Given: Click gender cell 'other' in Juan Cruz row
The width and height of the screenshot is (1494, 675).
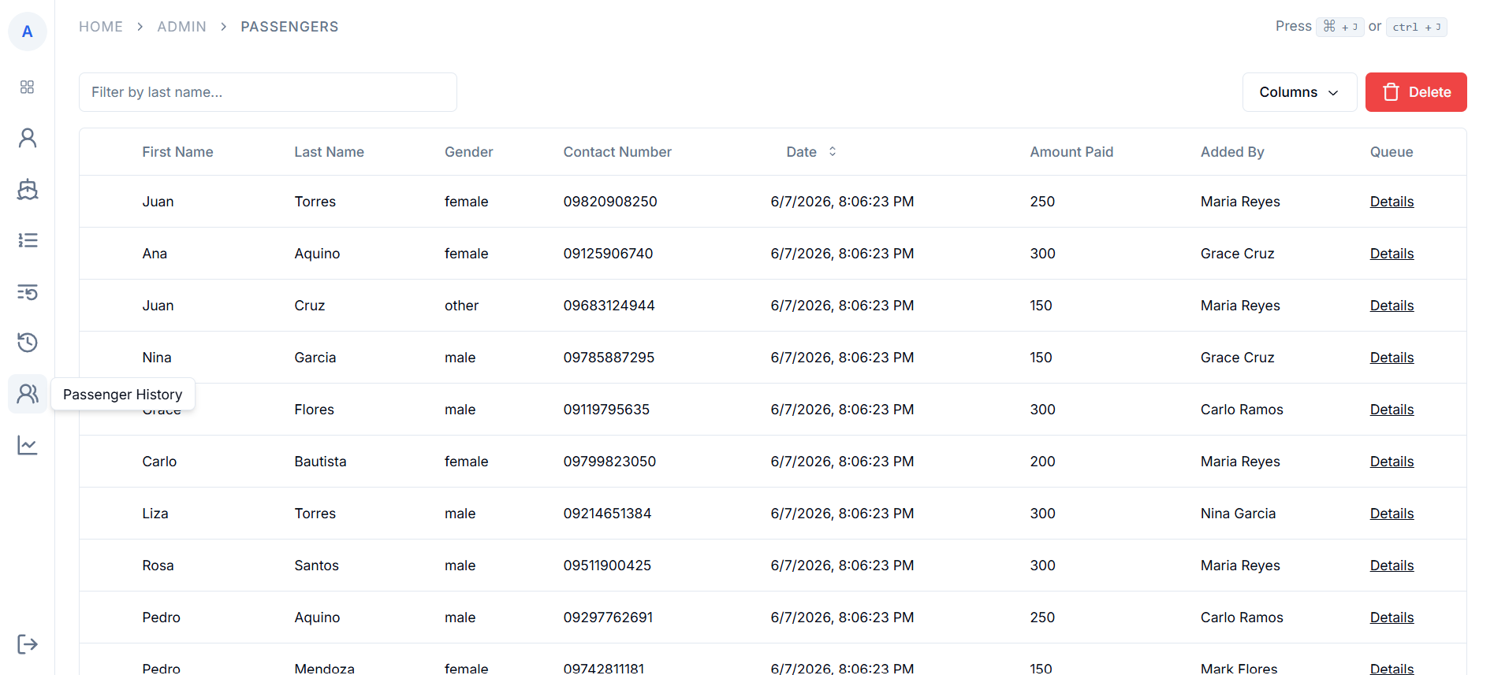Looking at the screenshot, I should 461,306.
